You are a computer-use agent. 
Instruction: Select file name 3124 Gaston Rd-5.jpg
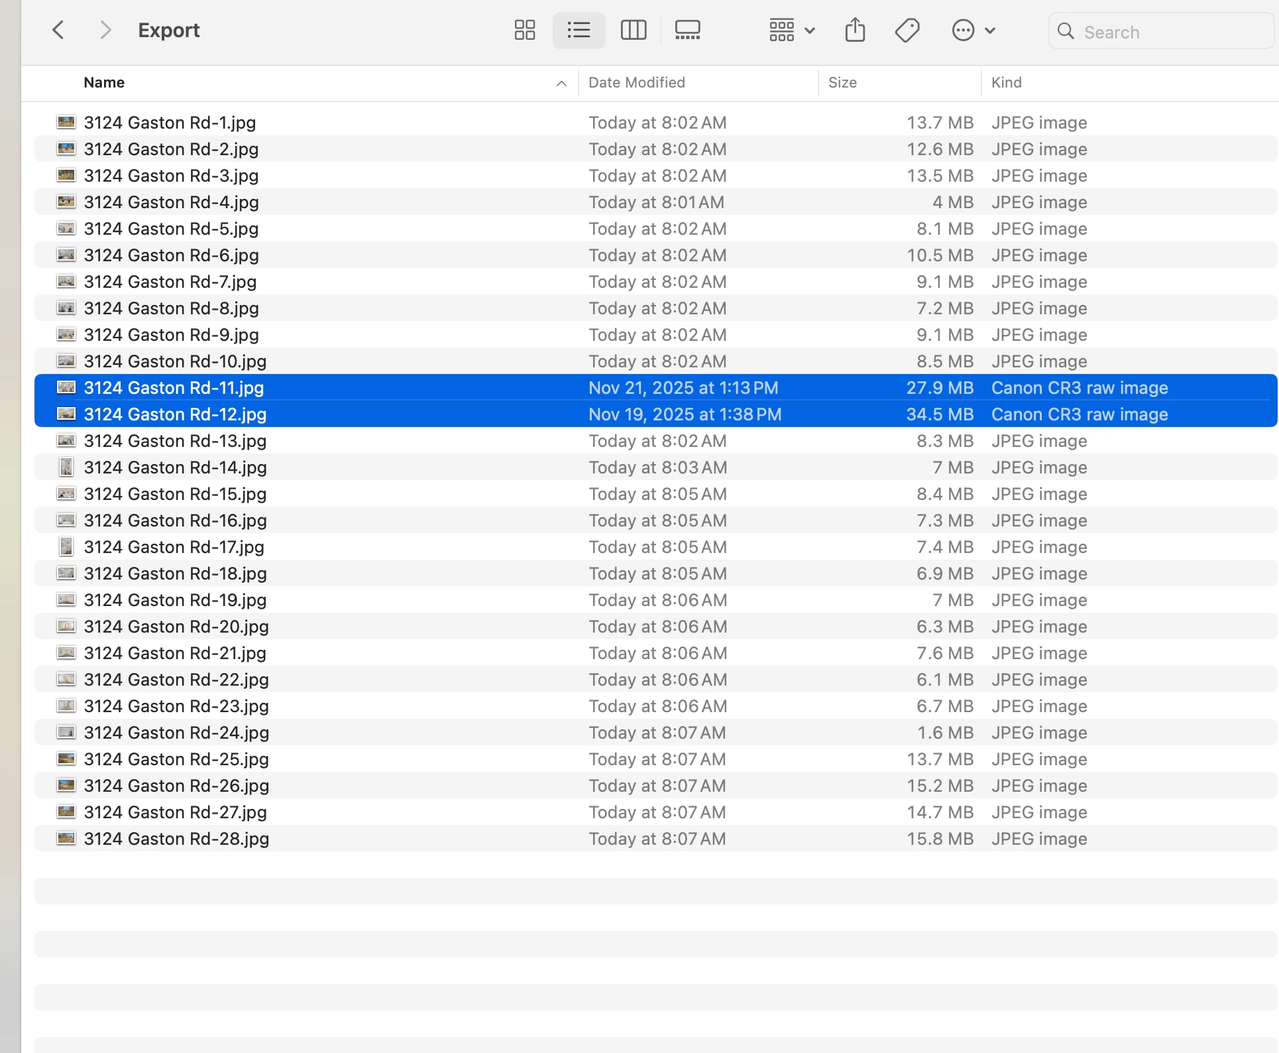click(x=171, y=229)
